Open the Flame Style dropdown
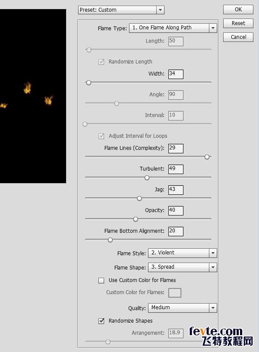The height and width of the screenshot is (352, 259). click(182, 253)
